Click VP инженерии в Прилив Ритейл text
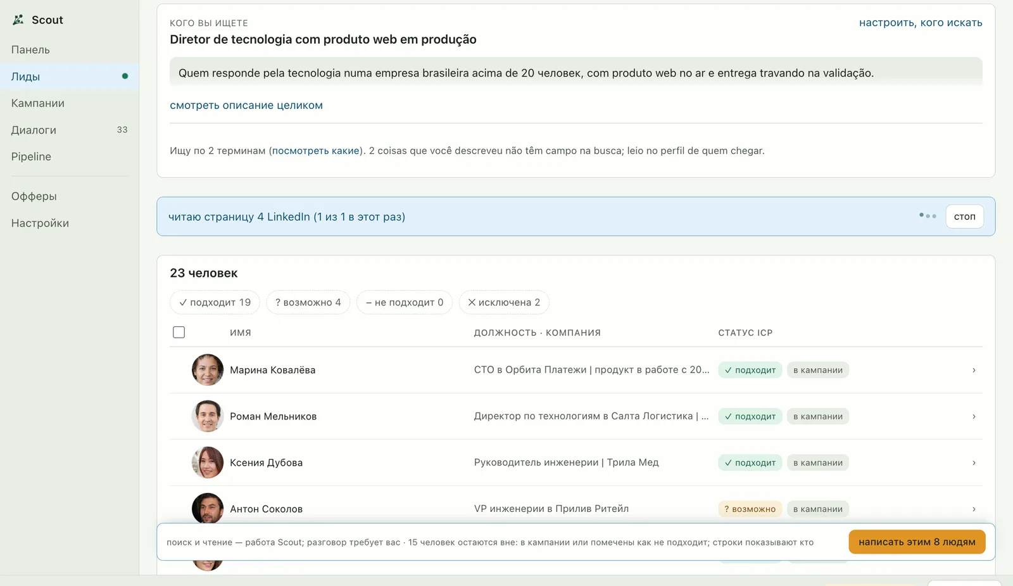1013x586 pixels. [x=551, y=509]
